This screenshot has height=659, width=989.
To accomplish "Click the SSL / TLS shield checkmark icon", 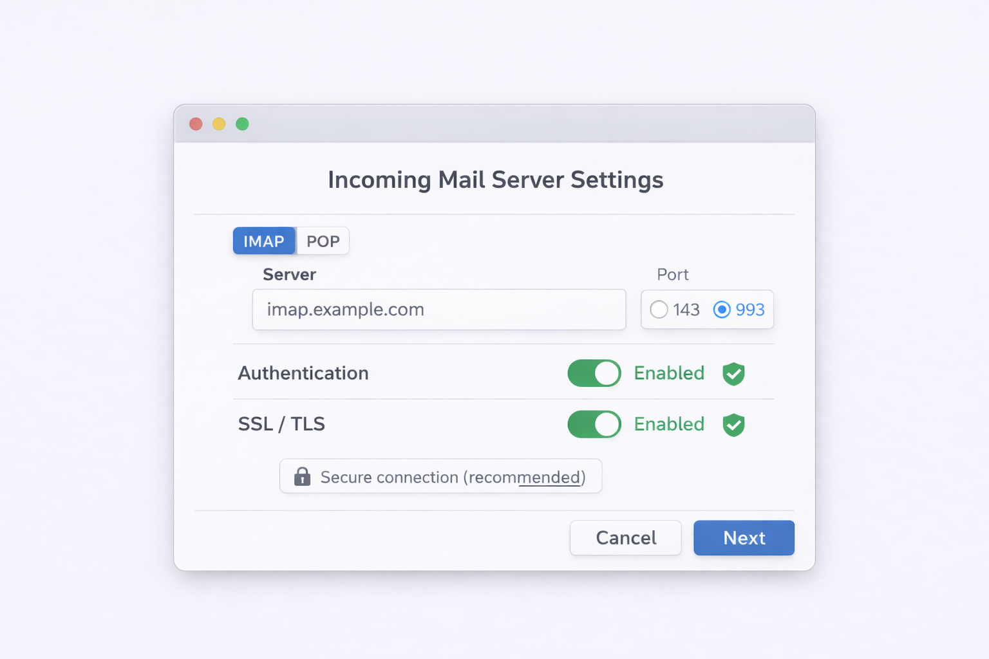I will [733, 425].
